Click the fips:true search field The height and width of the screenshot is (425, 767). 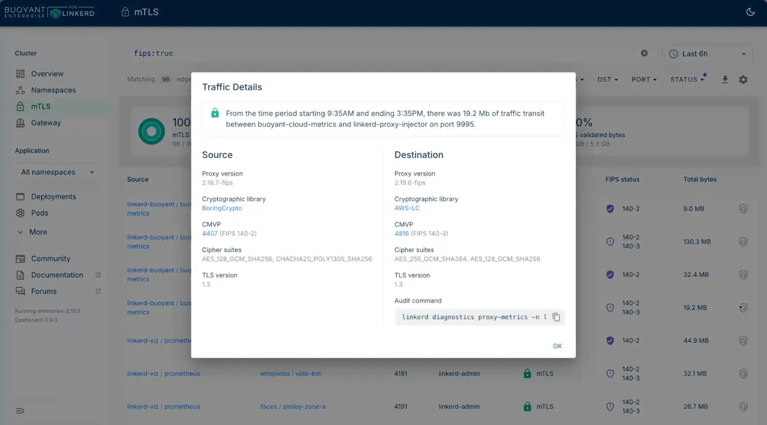383,53
